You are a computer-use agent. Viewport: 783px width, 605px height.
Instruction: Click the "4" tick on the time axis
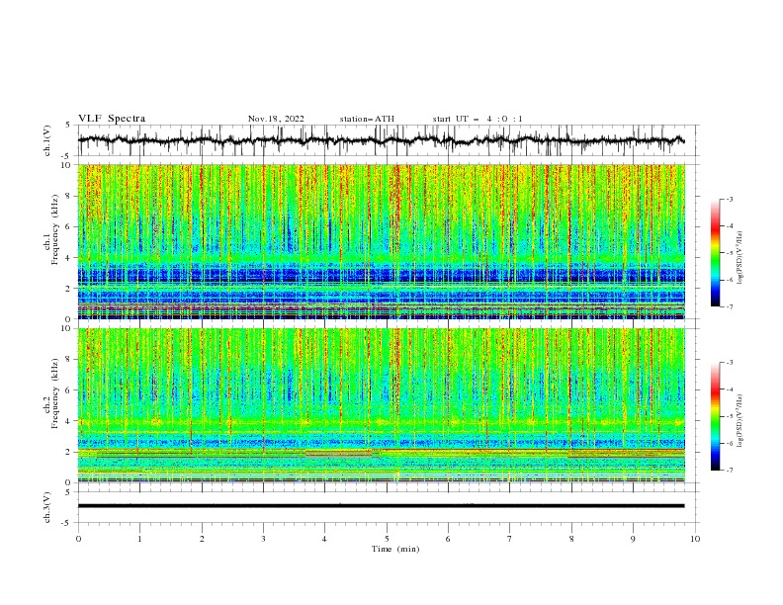(325, 539)
